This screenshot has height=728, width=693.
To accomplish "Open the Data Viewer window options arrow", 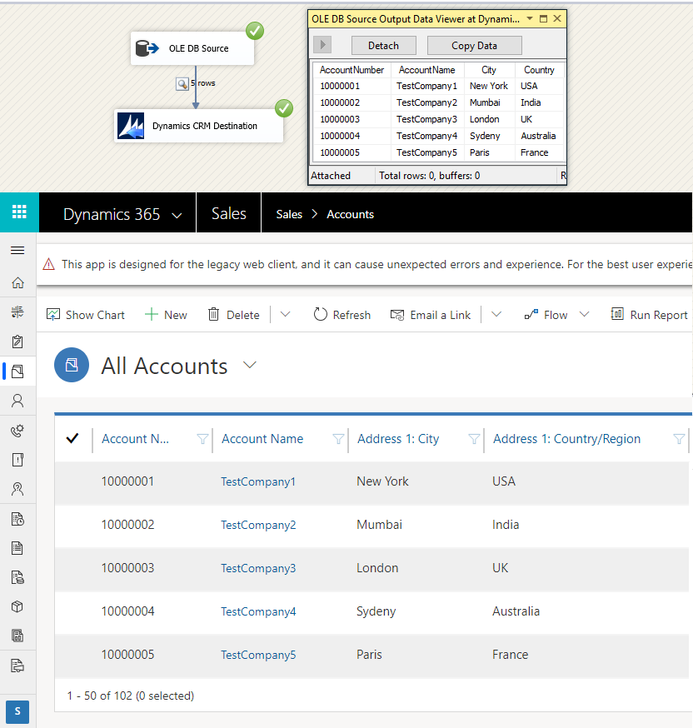I will pos(530,18).
